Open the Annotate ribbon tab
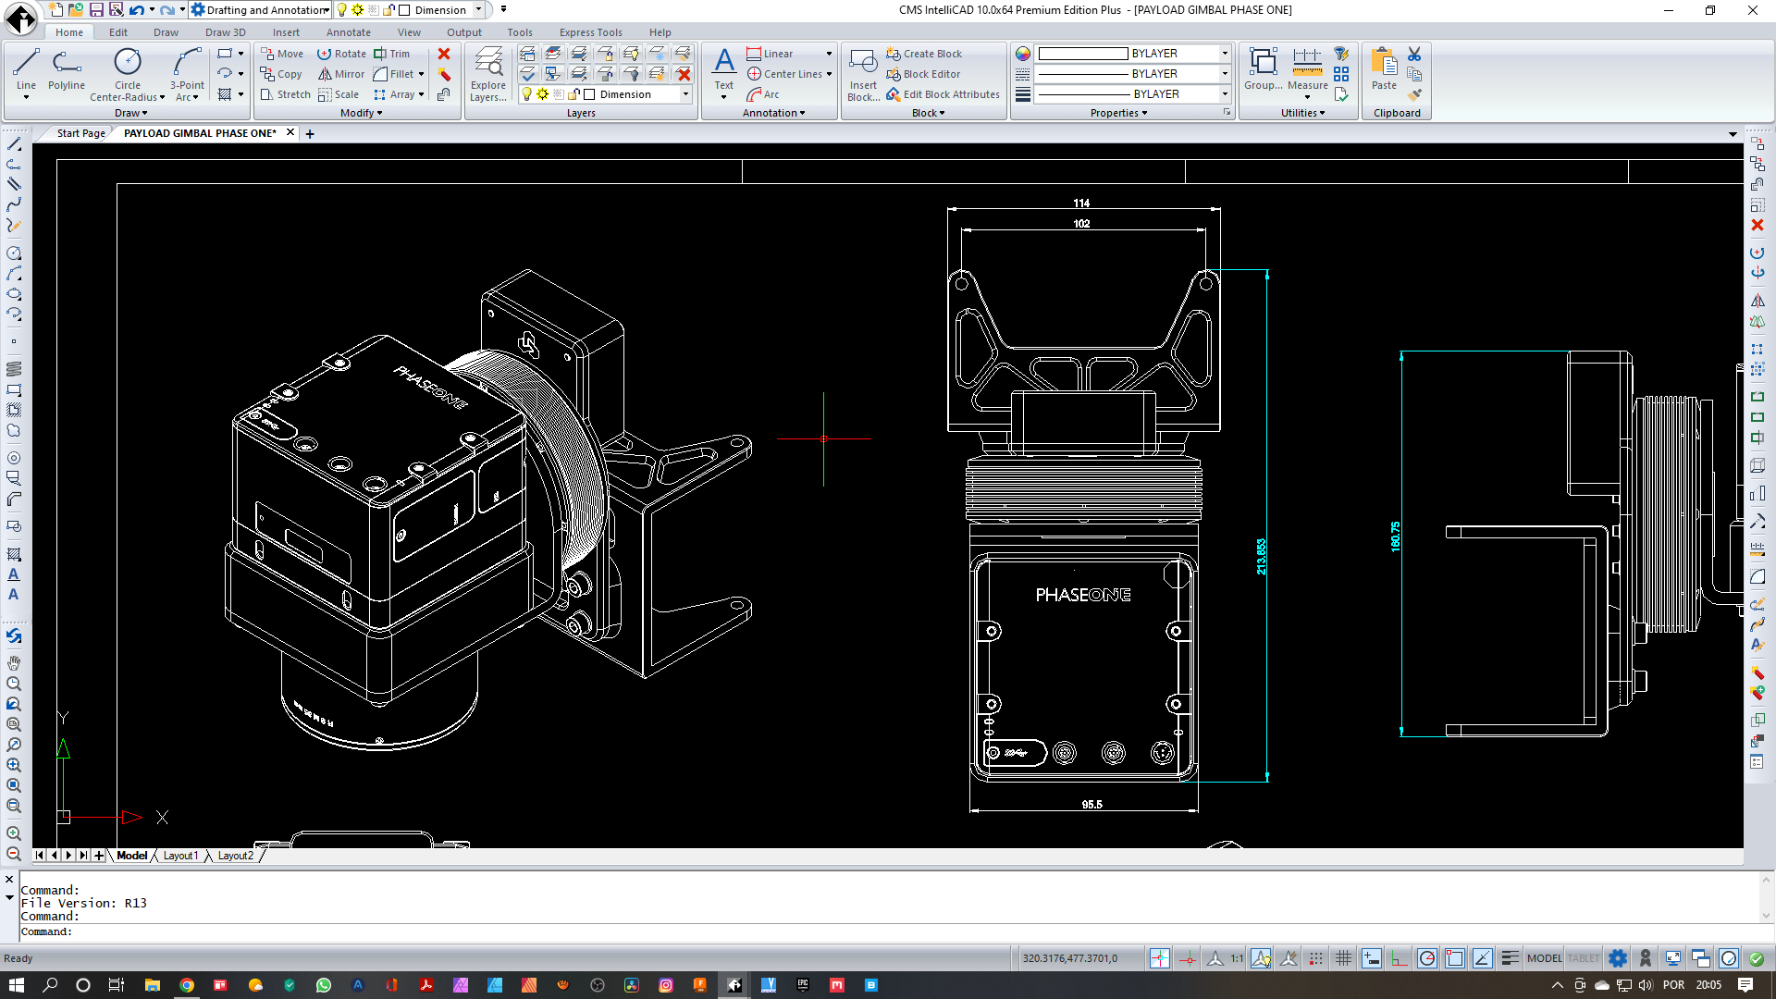Screen dimensions: 1776x999 (x=348, y=32)
